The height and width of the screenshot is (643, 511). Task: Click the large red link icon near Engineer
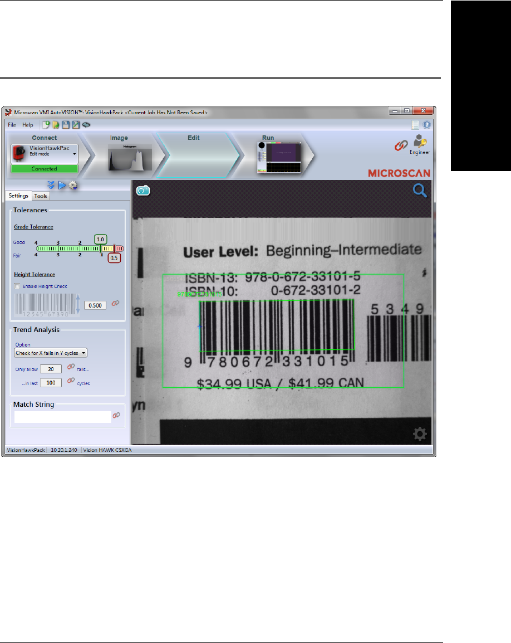tap(401, 145)
